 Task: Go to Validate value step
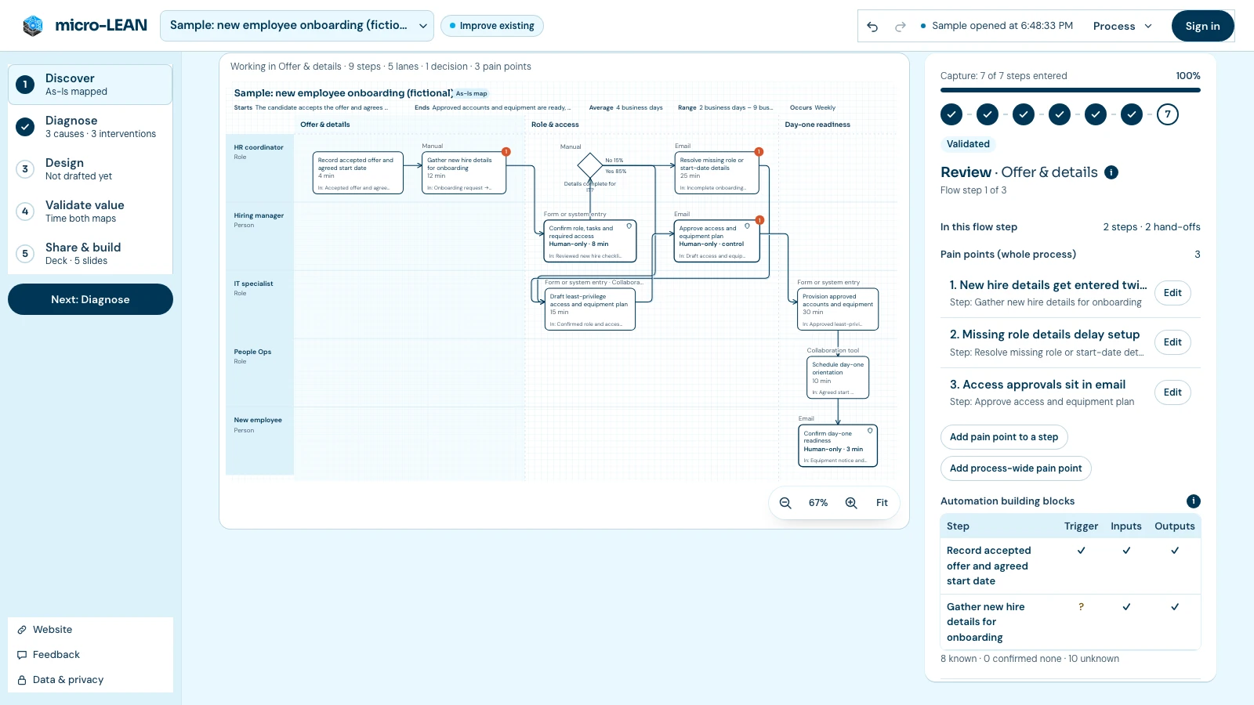click(90, 211)
